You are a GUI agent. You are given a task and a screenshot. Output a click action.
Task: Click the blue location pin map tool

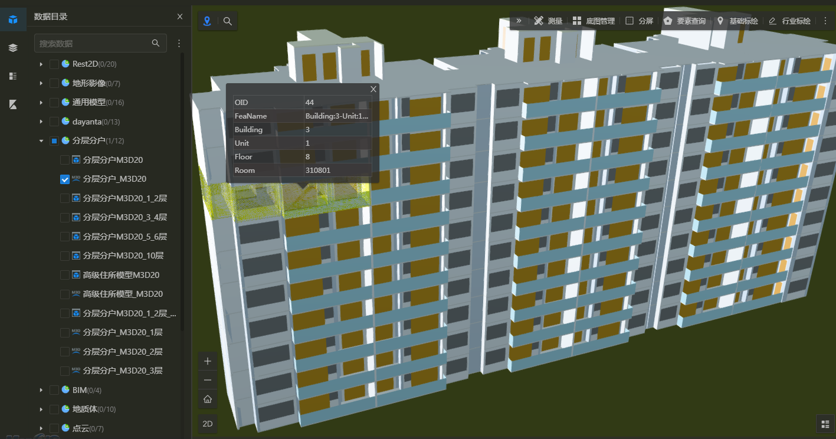click(207, 21)
